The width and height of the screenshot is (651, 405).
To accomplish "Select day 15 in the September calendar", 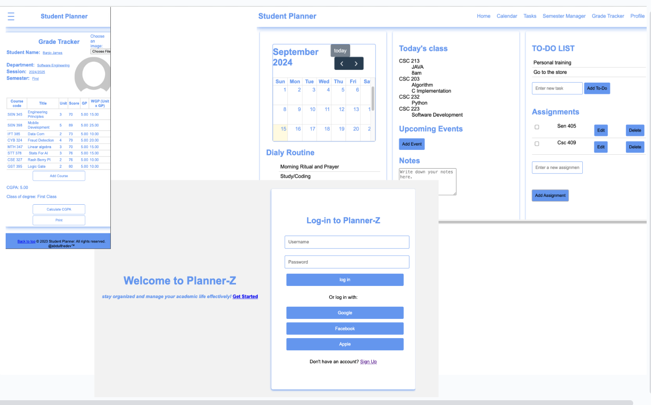I will [x=280, y=133].
